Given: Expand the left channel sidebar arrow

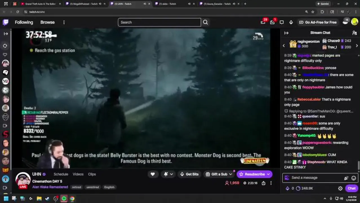Looking at the screenshot, I should click(6, 34).
